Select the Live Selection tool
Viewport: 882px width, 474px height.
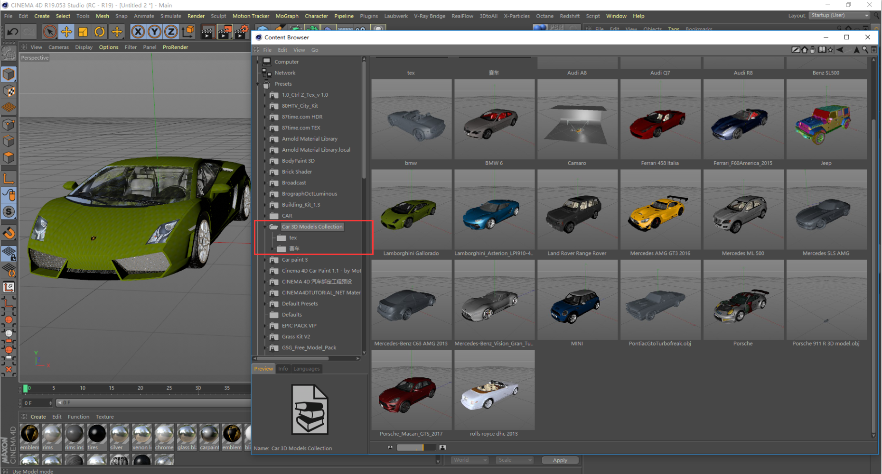[x=50, y=32]
